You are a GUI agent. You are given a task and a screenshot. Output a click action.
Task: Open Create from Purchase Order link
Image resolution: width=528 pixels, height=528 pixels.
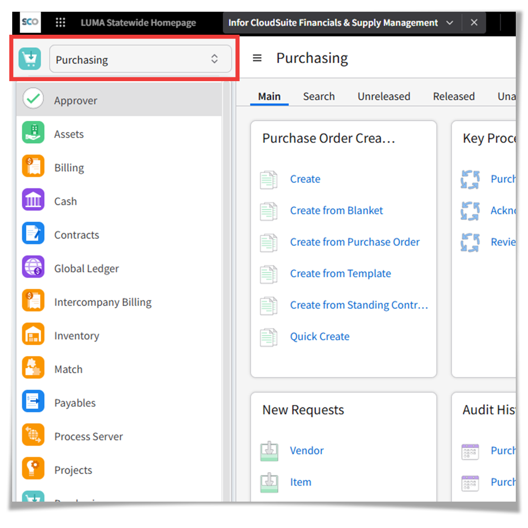point(354,242)
